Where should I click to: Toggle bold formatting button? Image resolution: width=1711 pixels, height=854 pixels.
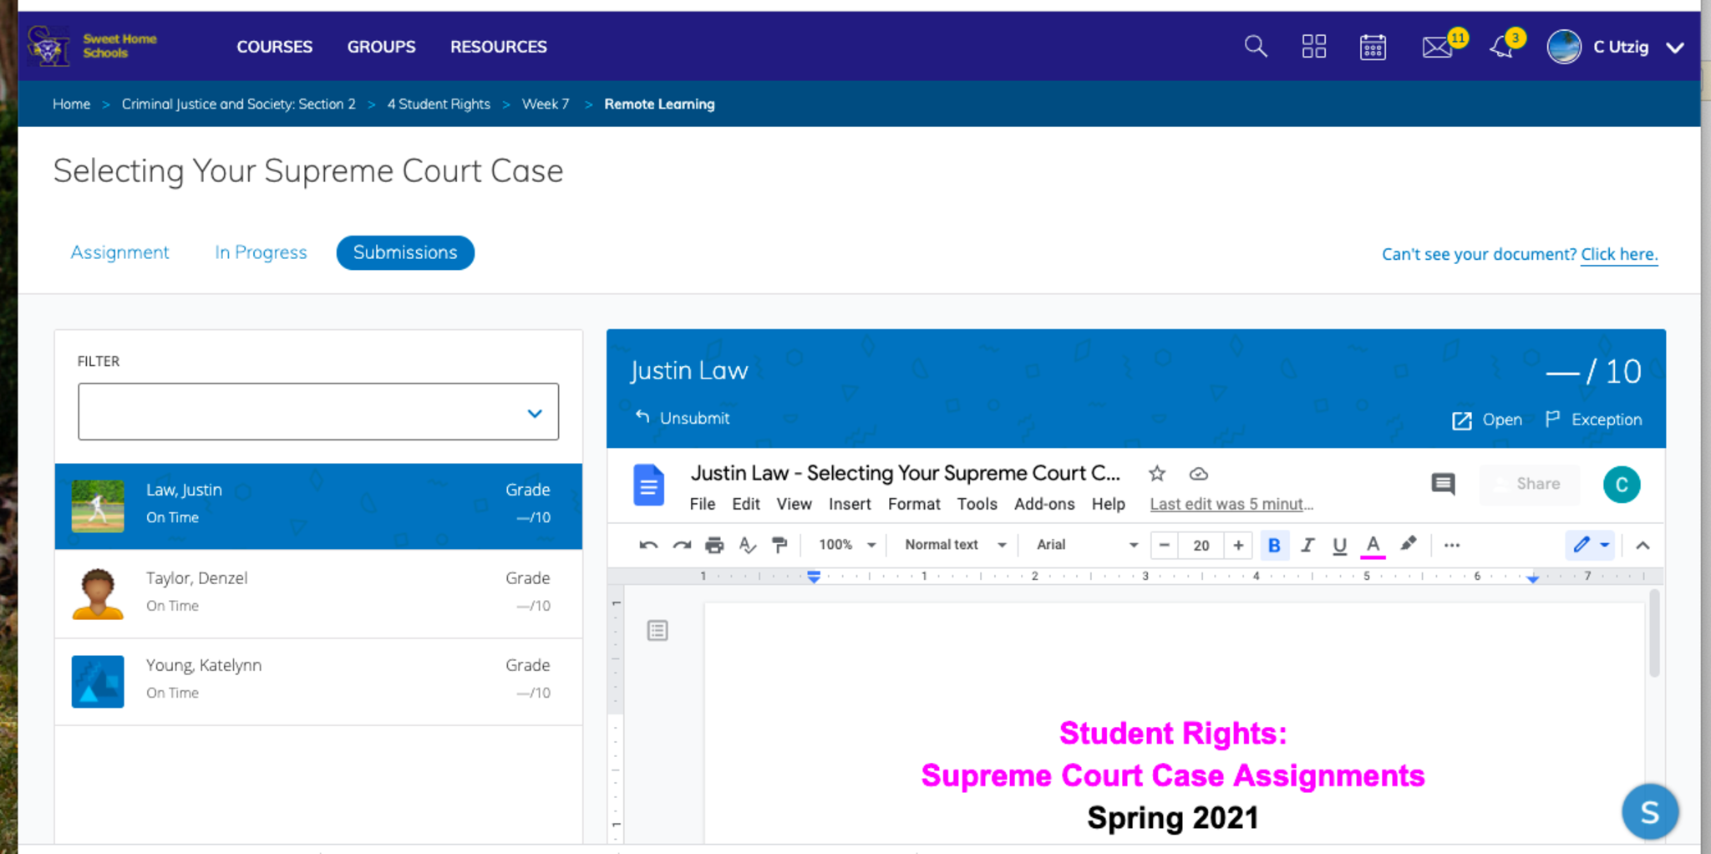tap(1273, 546)
